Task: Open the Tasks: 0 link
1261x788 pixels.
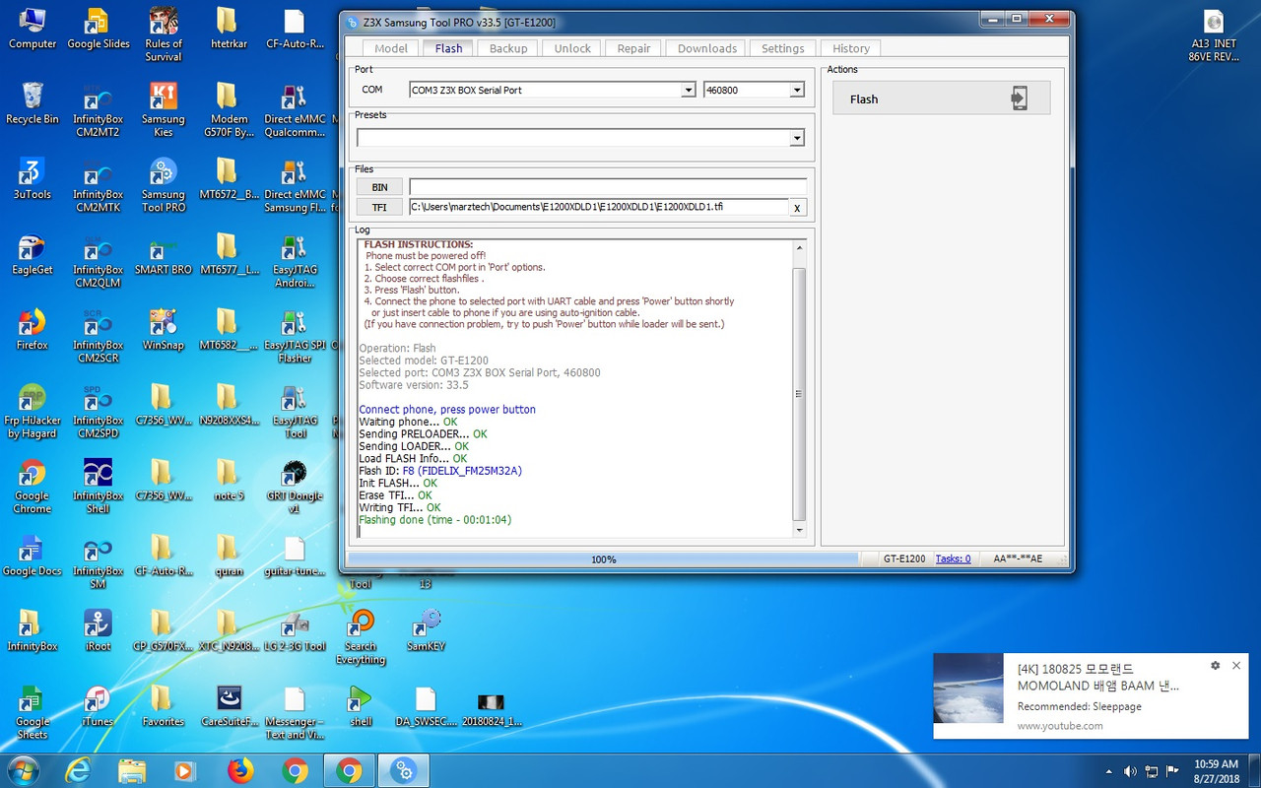Action: pyautogui.click(x=953, y=558)
